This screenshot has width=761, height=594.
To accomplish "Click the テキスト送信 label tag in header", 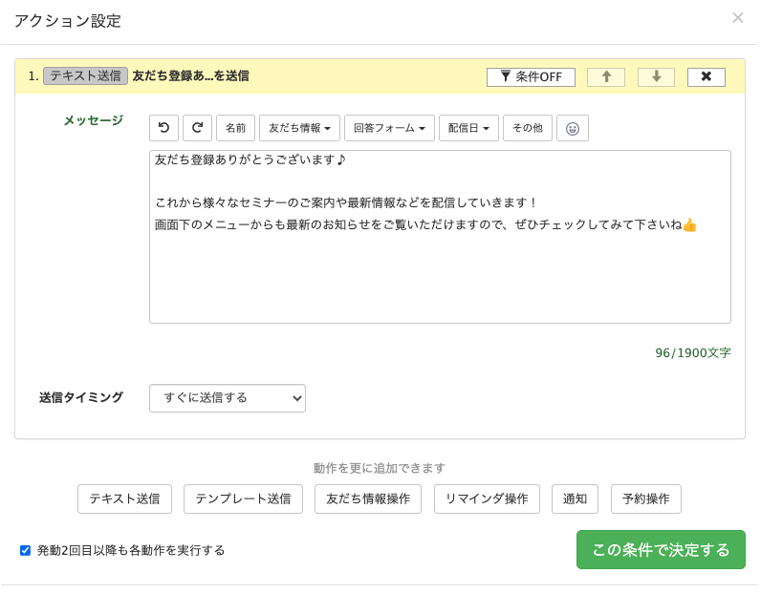I will click(x=85, y=75).
